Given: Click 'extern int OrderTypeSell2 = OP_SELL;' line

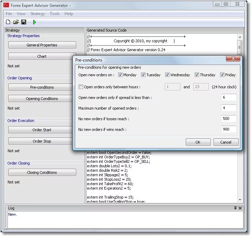Looking at the screenshot, I should coord(118,161).
